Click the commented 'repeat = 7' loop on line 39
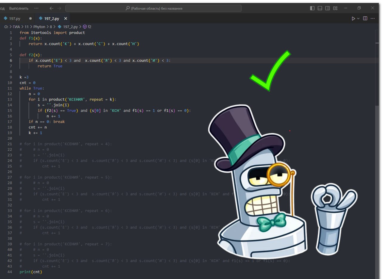This screenshot has width=382, height=279. click(66, 244)
